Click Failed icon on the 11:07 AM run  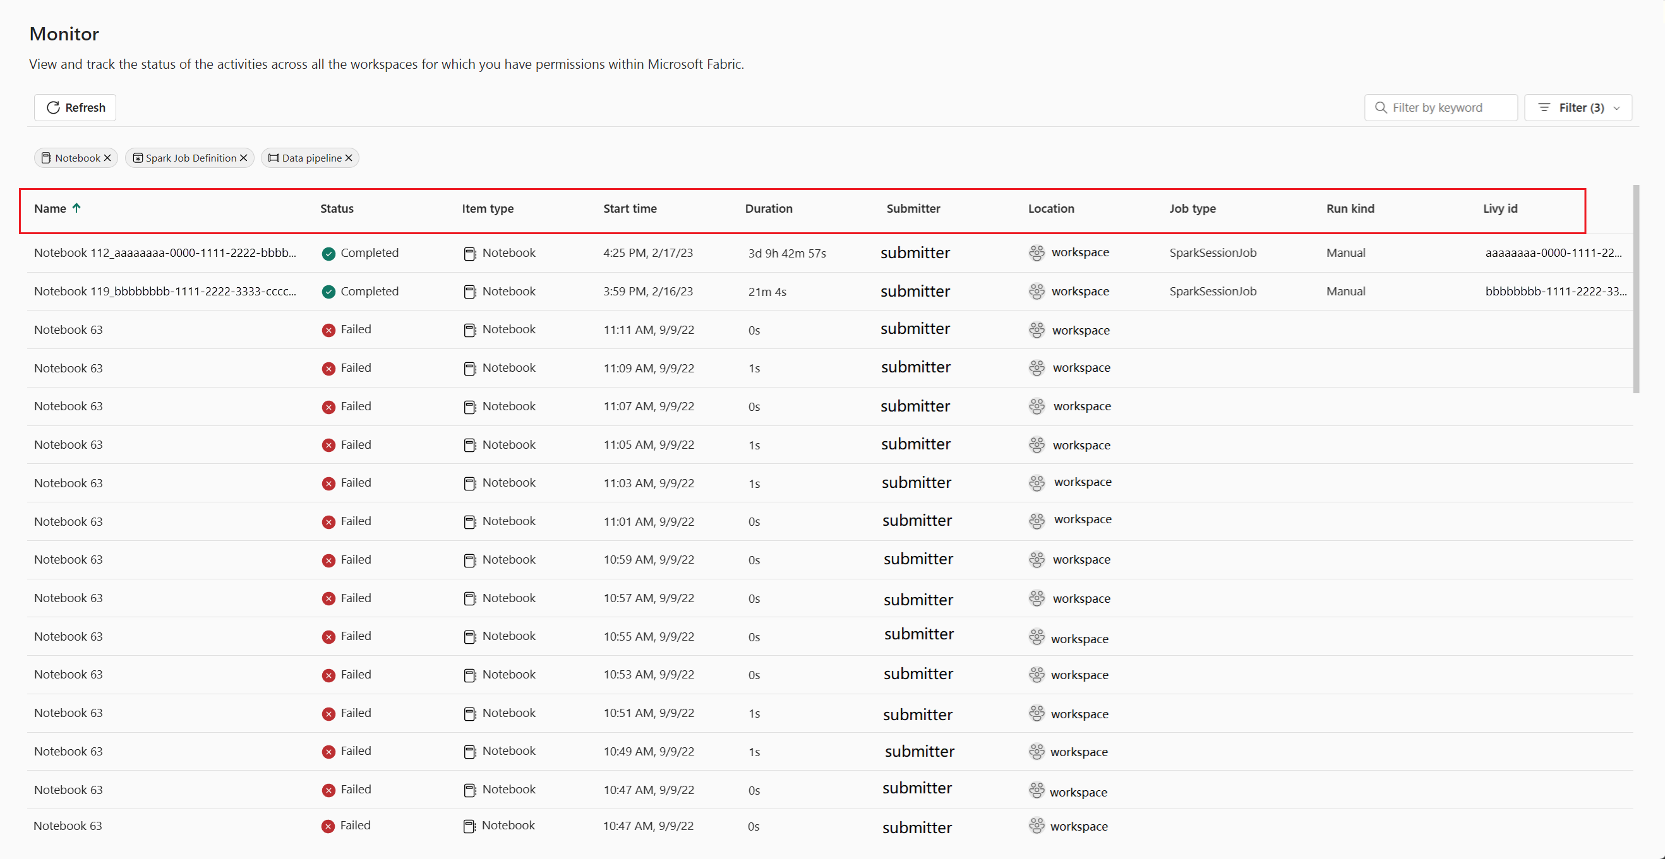(328, 407)
